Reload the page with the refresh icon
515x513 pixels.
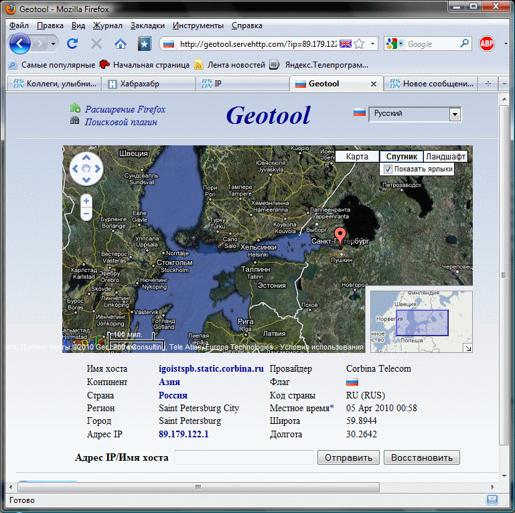(x=72, y=44)
